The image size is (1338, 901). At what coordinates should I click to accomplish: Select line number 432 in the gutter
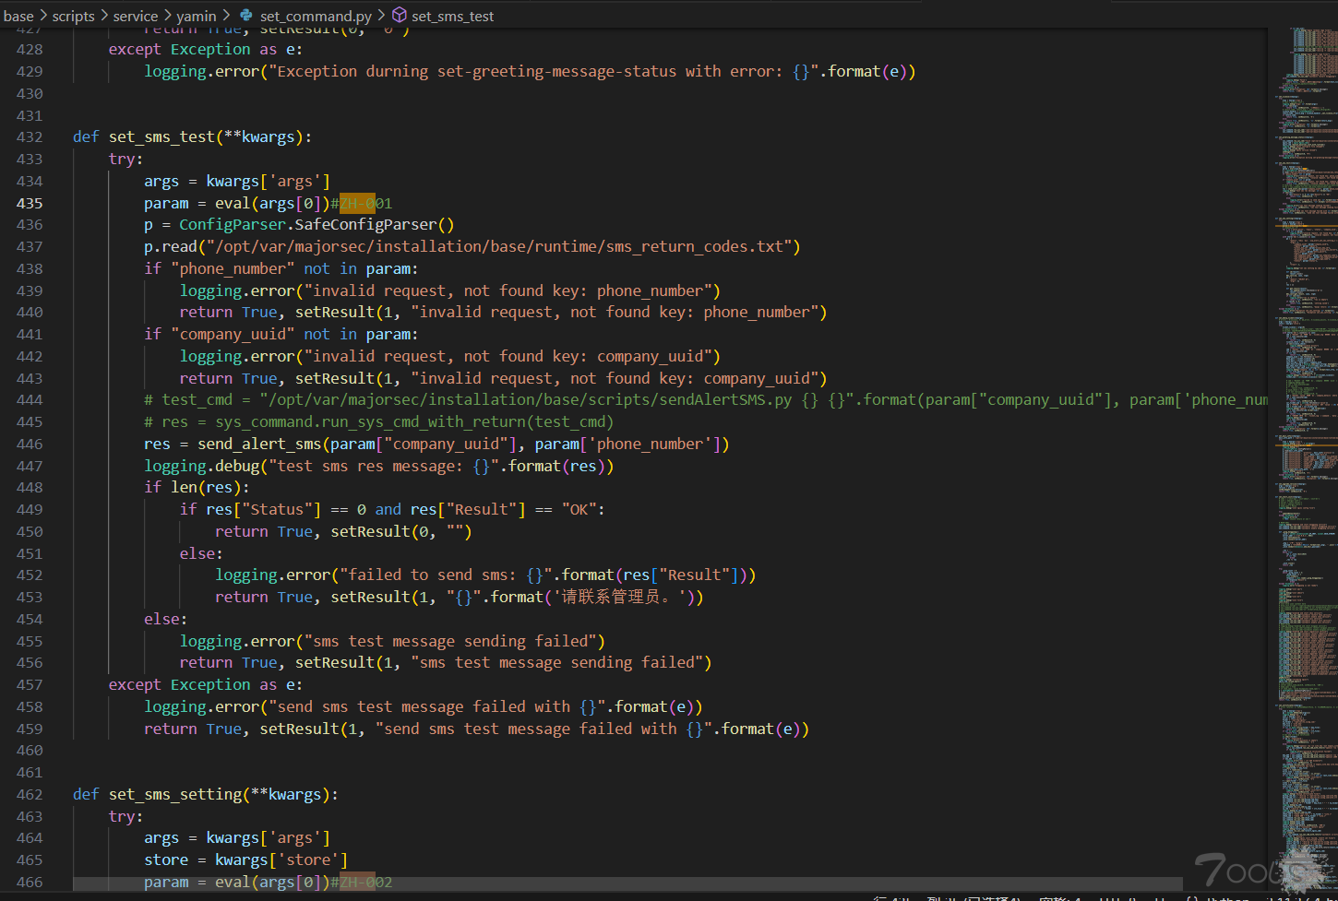pos(30,136)
